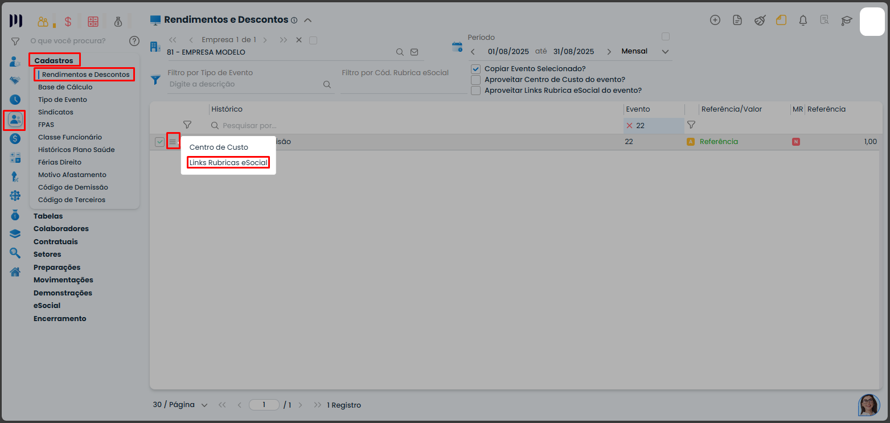This screenshot has height=423, width=890.
Task: Go to the home icon in sidebar
Action: [15, 272]
